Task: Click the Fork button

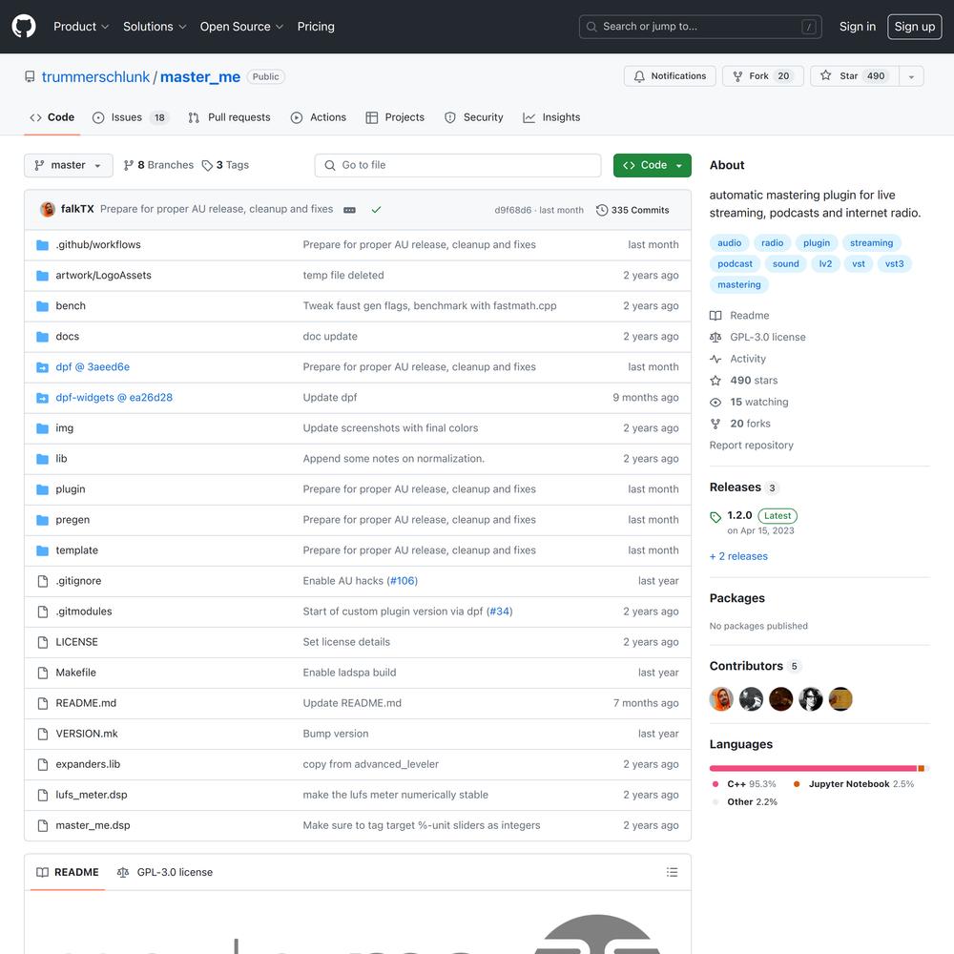Action: coord(763,76)
